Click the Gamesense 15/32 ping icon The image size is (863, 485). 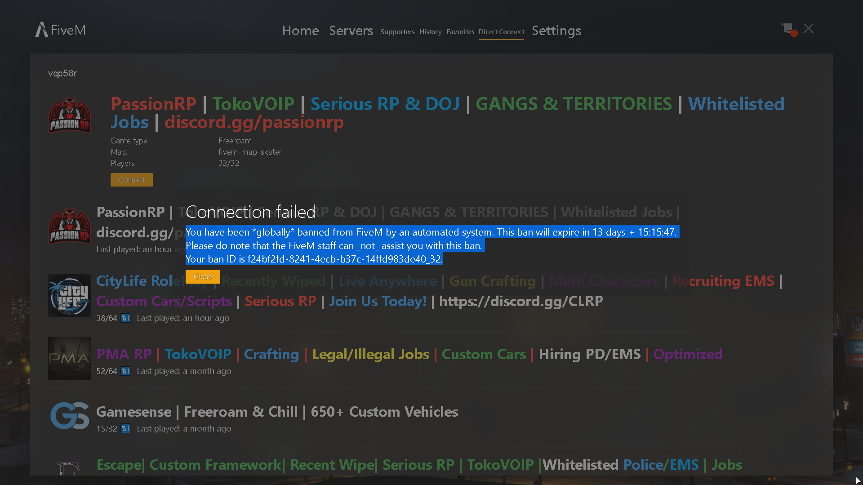pos(125,429)
